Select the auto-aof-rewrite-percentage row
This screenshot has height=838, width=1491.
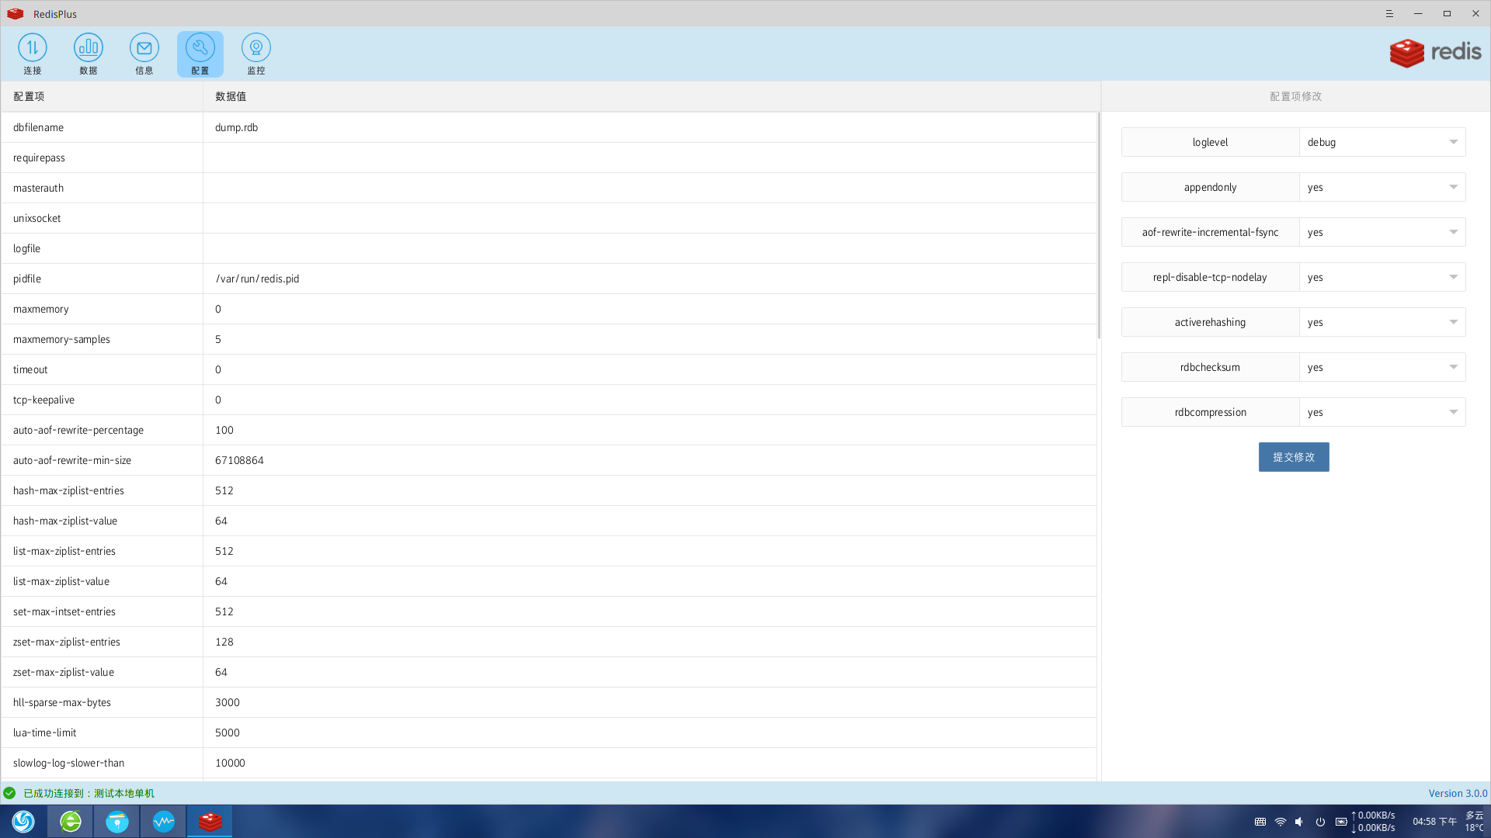[x=549, y=430]
